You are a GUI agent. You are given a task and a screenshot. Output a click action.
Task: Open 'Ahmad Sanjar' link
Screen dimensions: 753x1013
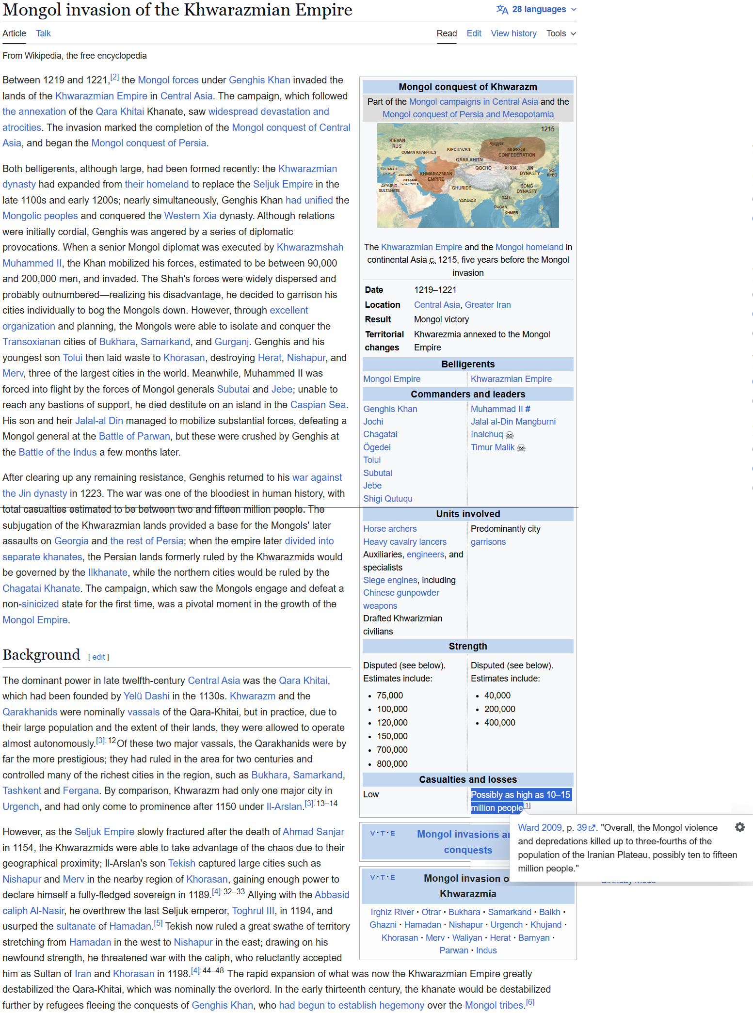pos(313,832)
